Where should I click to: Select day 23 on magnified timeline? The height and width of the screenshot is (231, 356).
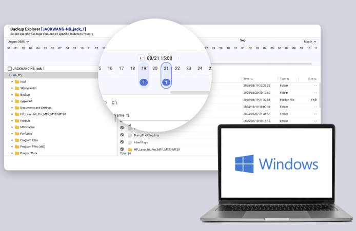click(189, 68)
